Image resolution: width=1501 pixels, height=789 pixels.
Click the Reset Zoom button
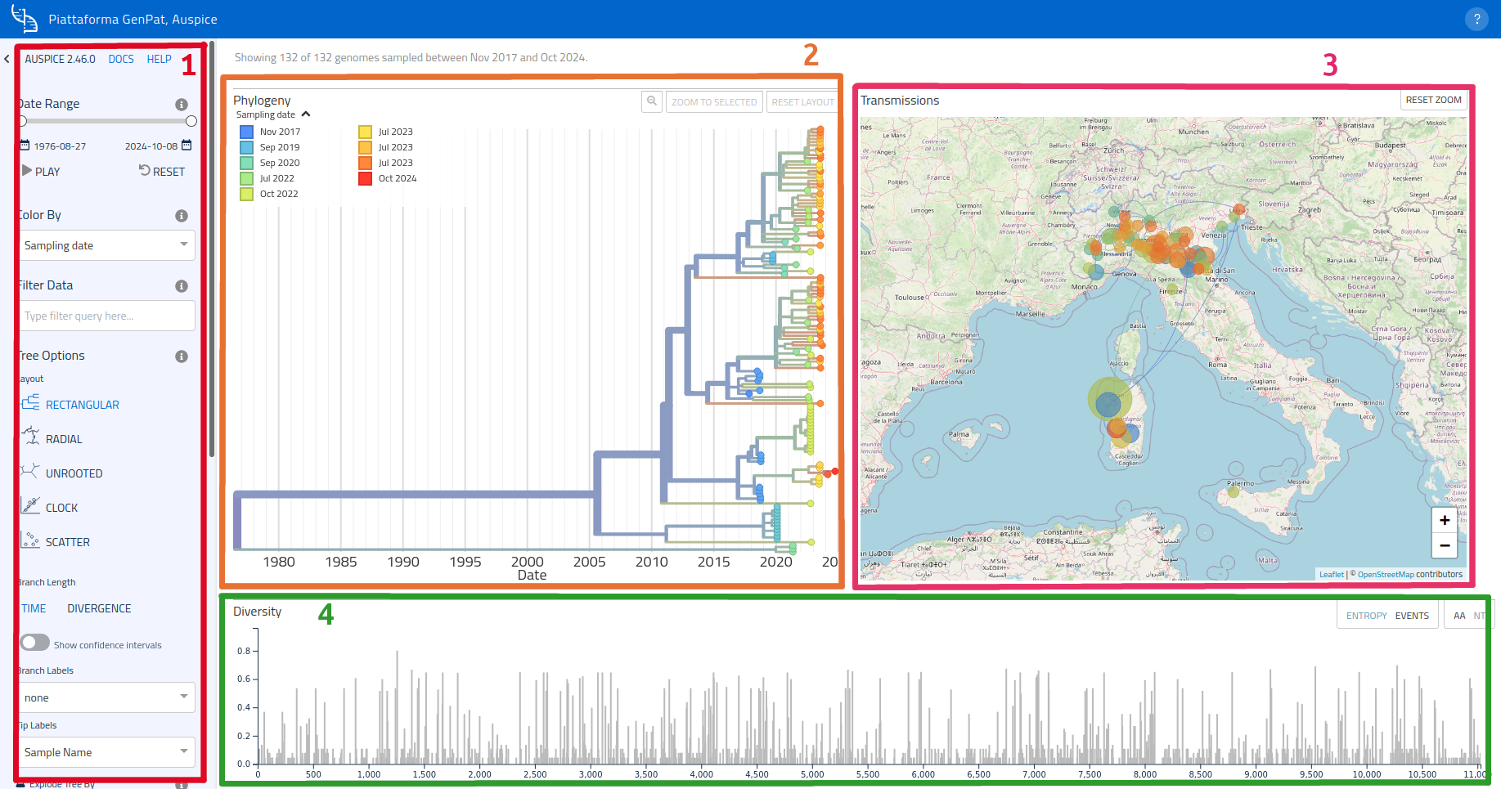[x=1433, y=100]
